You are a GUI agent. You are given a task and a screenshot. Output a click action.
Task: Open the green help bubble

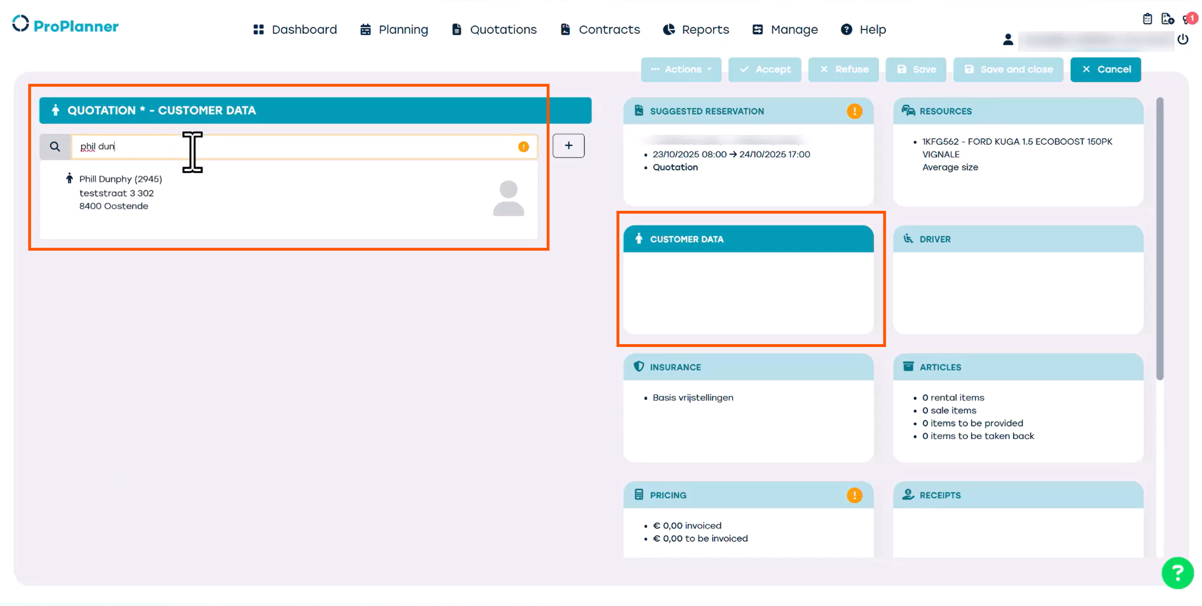tap(1177, 573)
